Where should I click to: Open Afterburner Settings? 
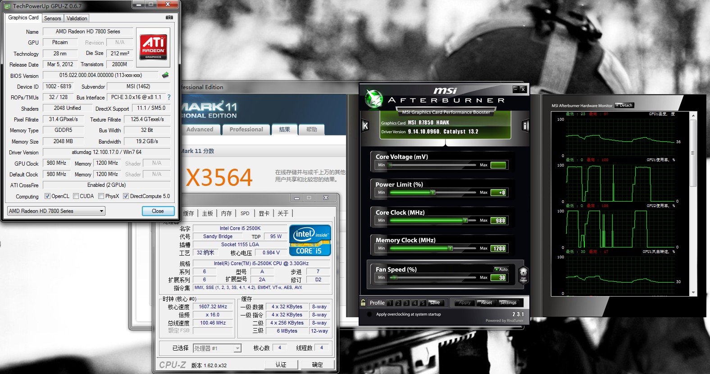point(508,302)
